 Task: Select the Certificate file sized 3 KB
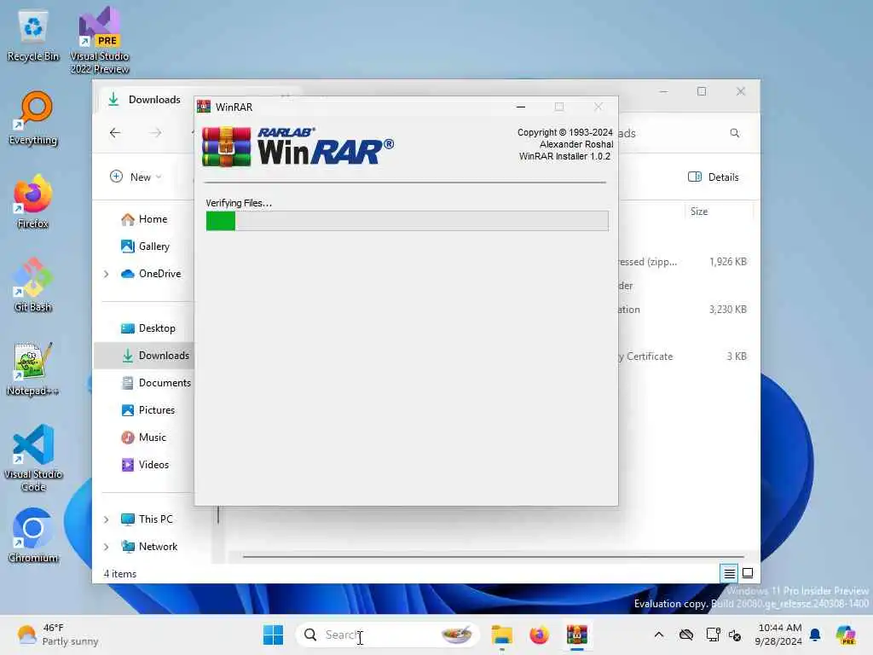tap(685, 356)
